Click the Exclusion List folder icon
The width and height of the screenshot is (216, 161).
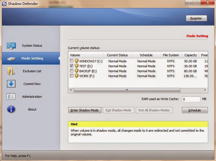pyautogui.click(x=11, y=71)
